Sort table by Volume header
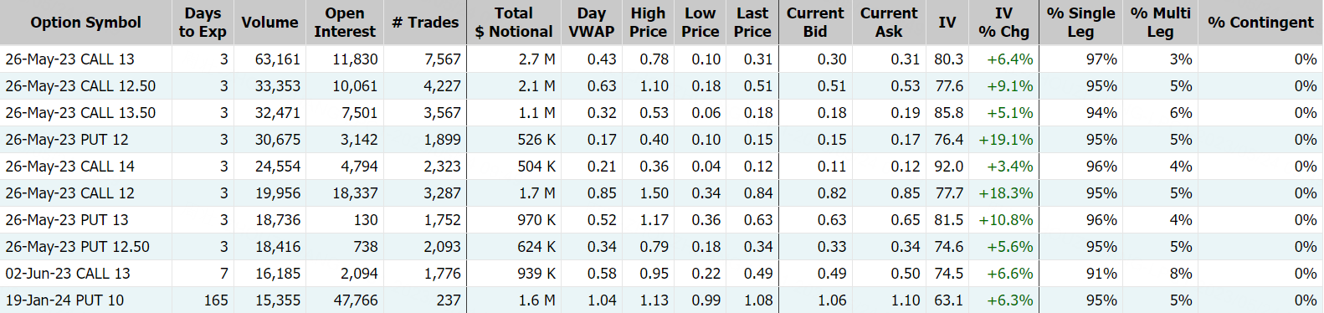1324x313 pixels. (269, 23)
